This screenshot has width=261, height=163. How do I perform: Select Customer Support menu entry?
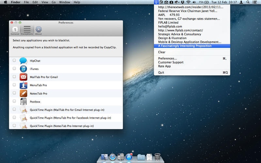(x=192, y=62)
